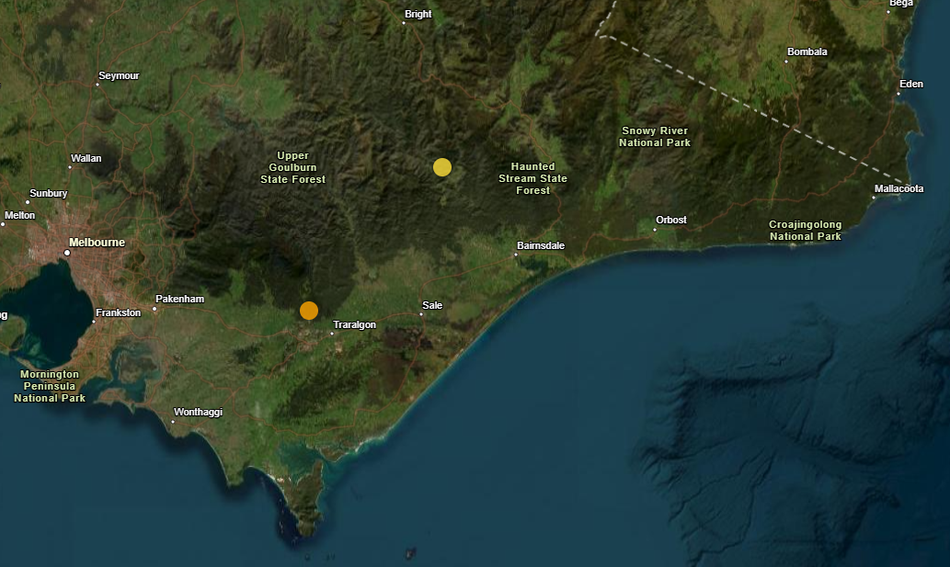Select the Bright town label
The height and width of the screenshot is (567, 950).
tap(418, 14)
